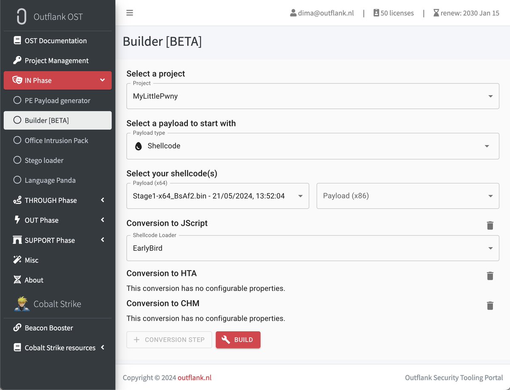Select the PE Payload generator radio circle
The image size is (510, 390).
(x=17, y=100)
